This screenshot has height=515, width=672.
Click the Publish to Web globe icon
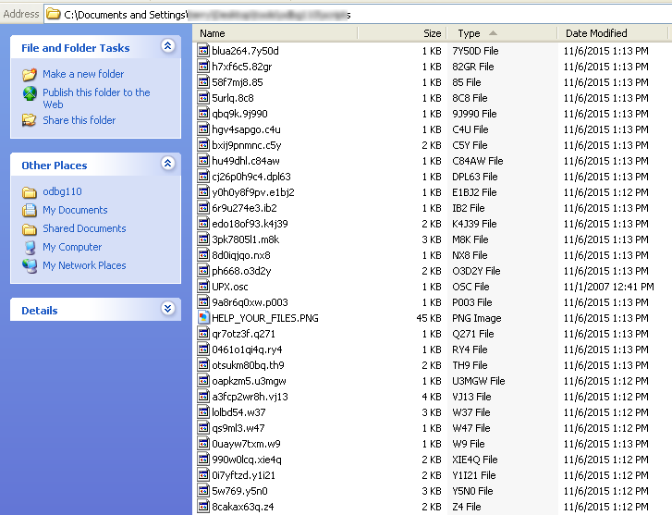point(30,93)
